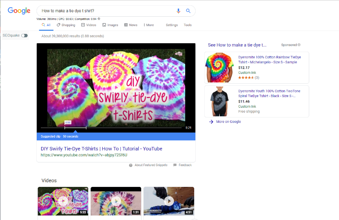Open See How to make a tie dye t... heading
Screen dimensions: 339x220
tap(237, 45)
